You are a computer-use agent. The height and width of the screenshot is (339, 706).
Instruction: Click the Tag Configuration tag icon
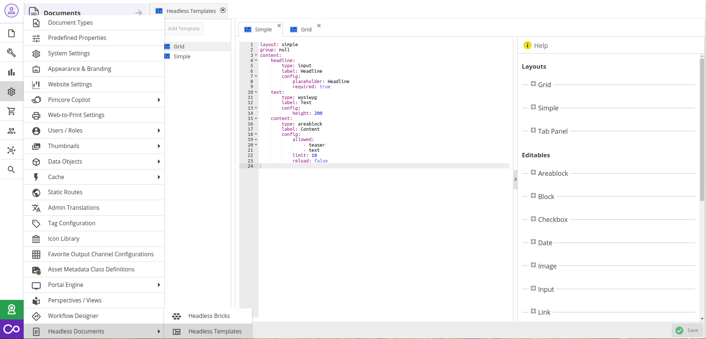tap(36, 223)
